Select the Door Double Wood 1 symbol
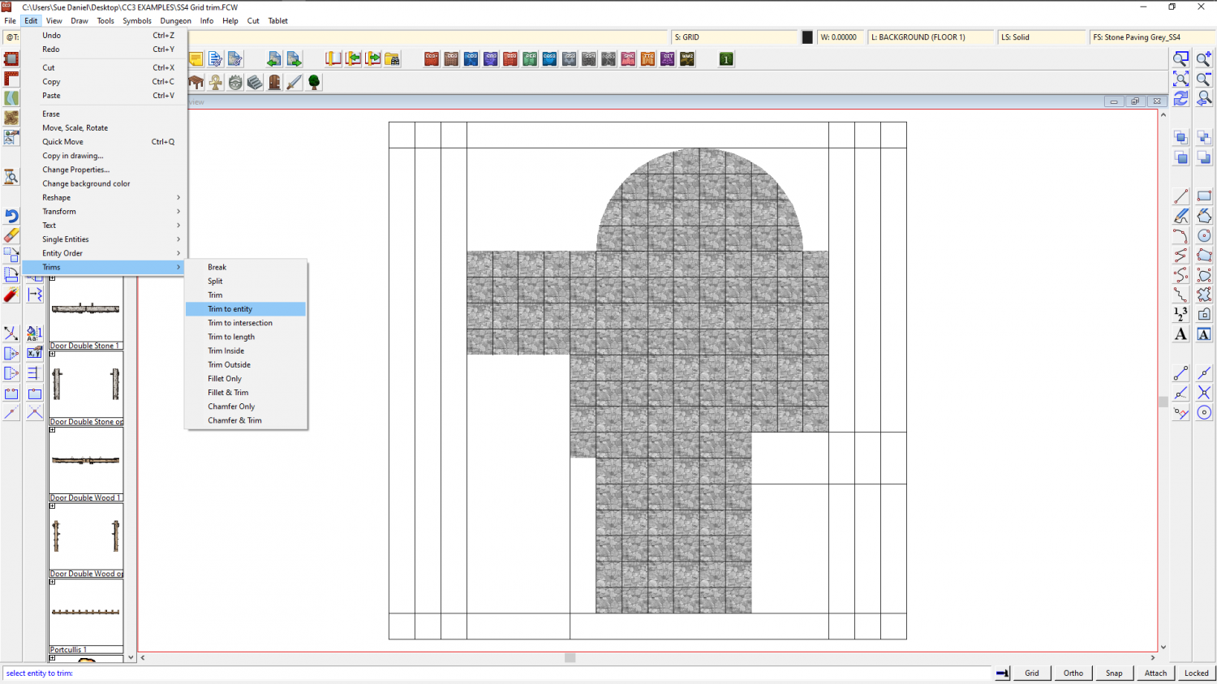Screen dimensions: 1217x684 point(86,464)
